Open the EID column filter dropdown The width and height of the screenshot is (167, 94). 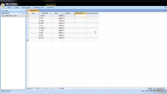coord(39,13)
